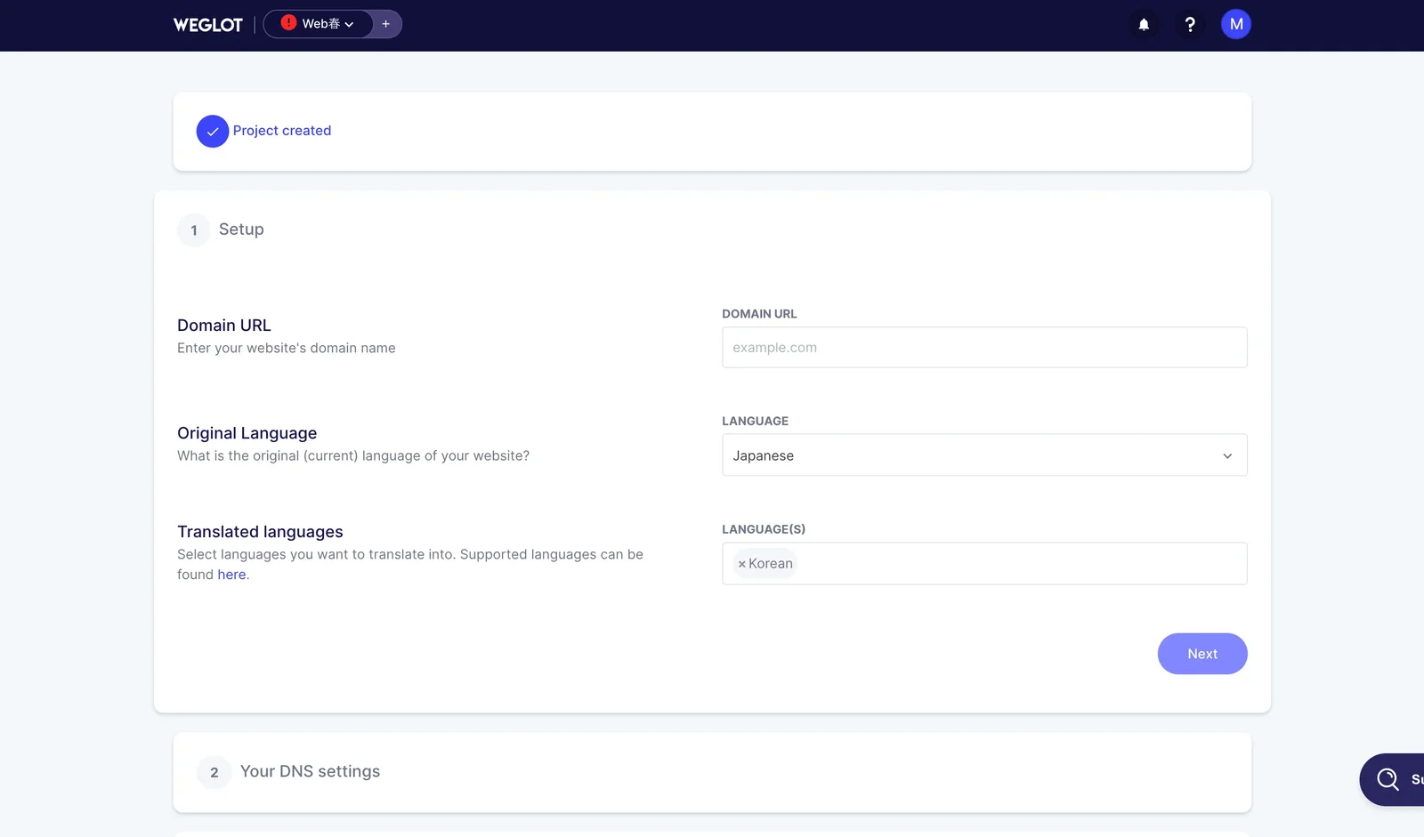Click the step 1 number badge
1424x837 pixels.
[x=194, y=230]
